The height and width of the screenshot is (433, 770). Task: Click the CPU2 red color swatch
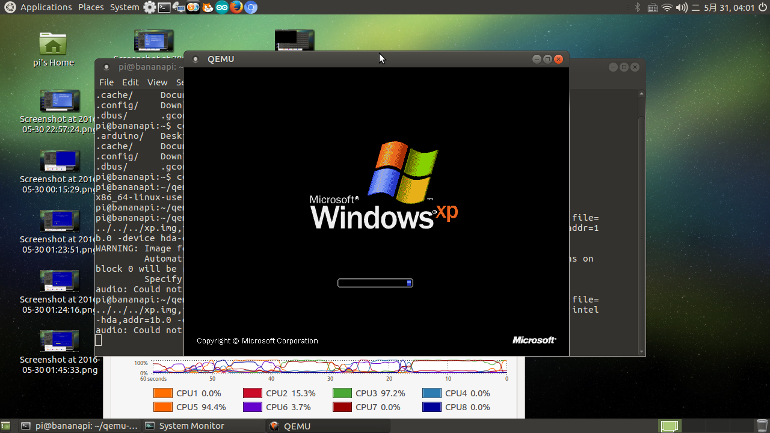[x=253, y=393]
